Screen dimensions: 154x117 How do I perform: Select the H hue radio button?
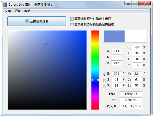[104, 75]
